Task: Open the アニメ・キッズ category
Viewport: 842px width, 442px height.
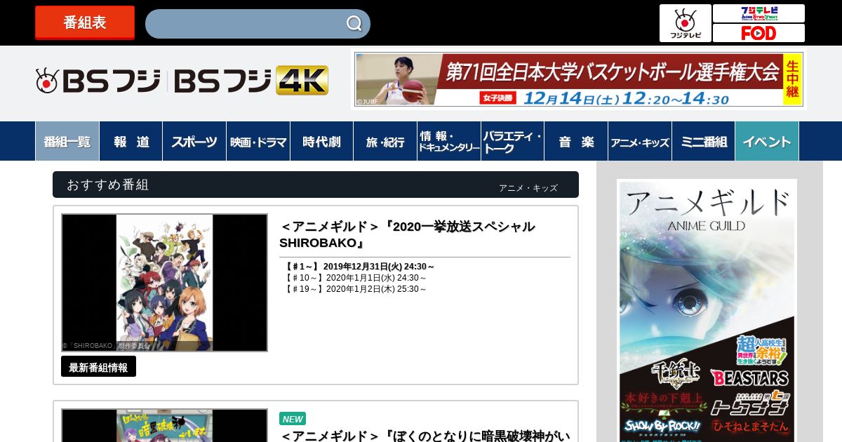Action: tap(640, 141)
